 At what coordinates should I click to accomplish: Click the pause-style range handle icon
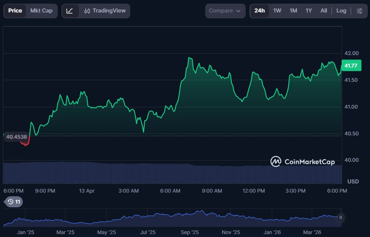[x=341, y=218]
